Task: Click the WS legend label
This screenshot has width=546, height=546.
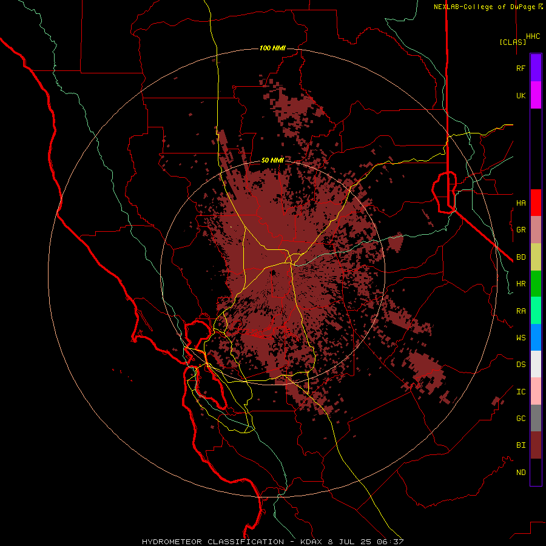Action: coord(521,338)
